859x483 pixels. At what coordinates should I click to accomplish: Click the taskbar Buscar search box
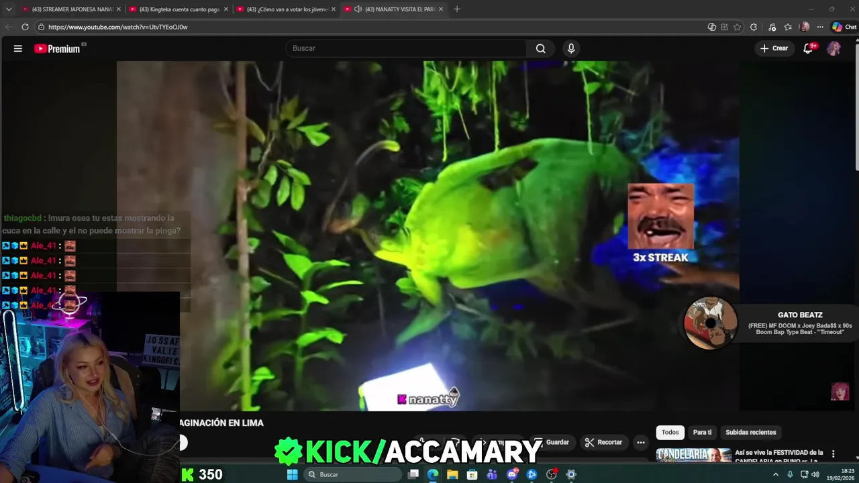[x=353, y=474]
